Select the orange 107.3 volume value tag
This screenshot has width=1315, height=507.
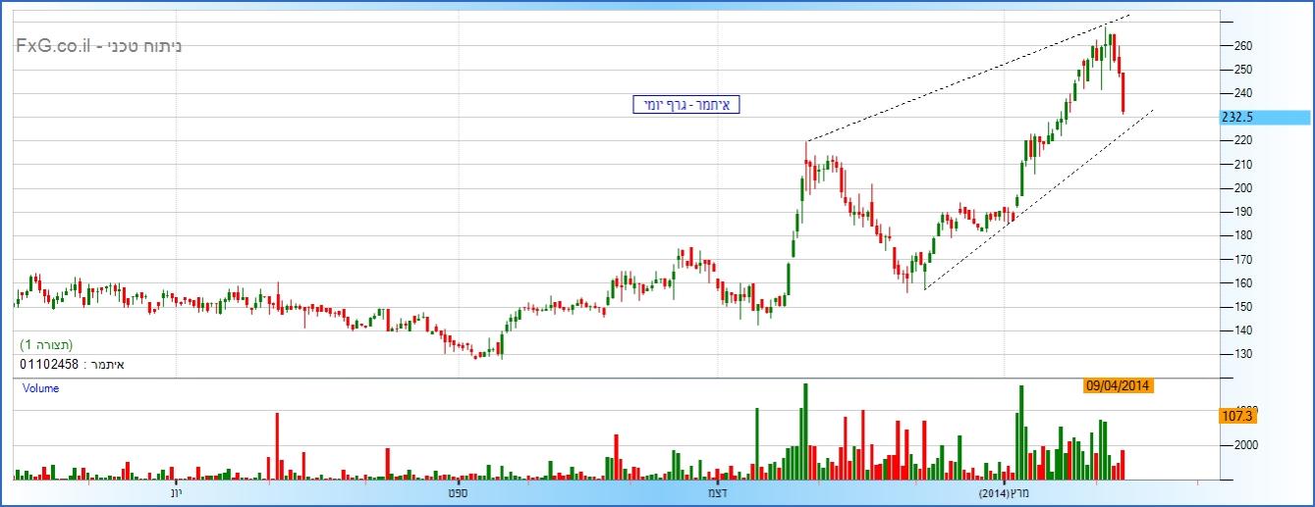1236,417
